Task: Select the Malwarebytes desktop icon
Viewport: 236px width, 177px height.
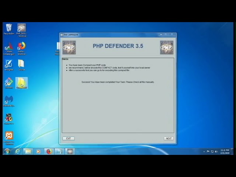Action: (x=9, y=101)
